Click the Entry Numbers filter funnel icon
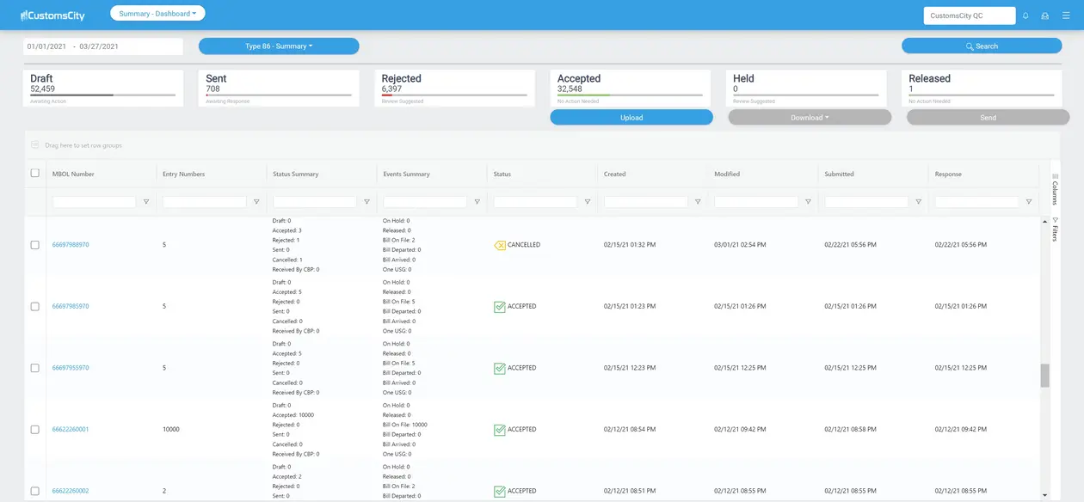 (x=256, y=202)
